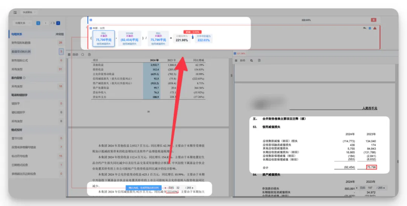The image size is (407, 206).
Task: Click the red delete trash button
Action: click(x=373, y=20)
